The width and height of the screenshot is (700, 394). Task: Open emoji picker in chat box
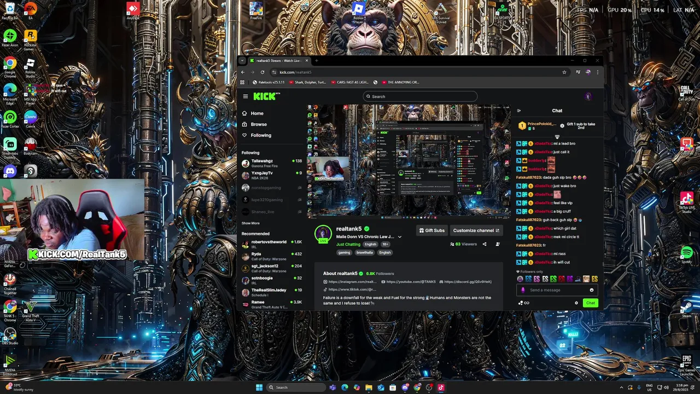click(592, 290)
